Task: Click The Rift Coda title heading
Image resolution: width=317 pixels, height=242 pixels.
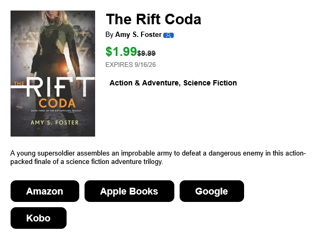Action: (x=153, y=20)
